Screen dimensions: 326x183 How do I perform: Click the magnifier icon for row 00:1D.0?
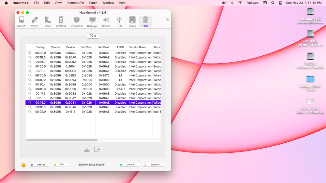pos(30,107)
